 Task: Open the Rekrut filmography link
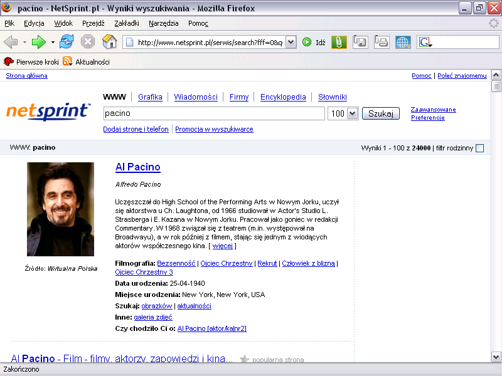click(267, 263)
